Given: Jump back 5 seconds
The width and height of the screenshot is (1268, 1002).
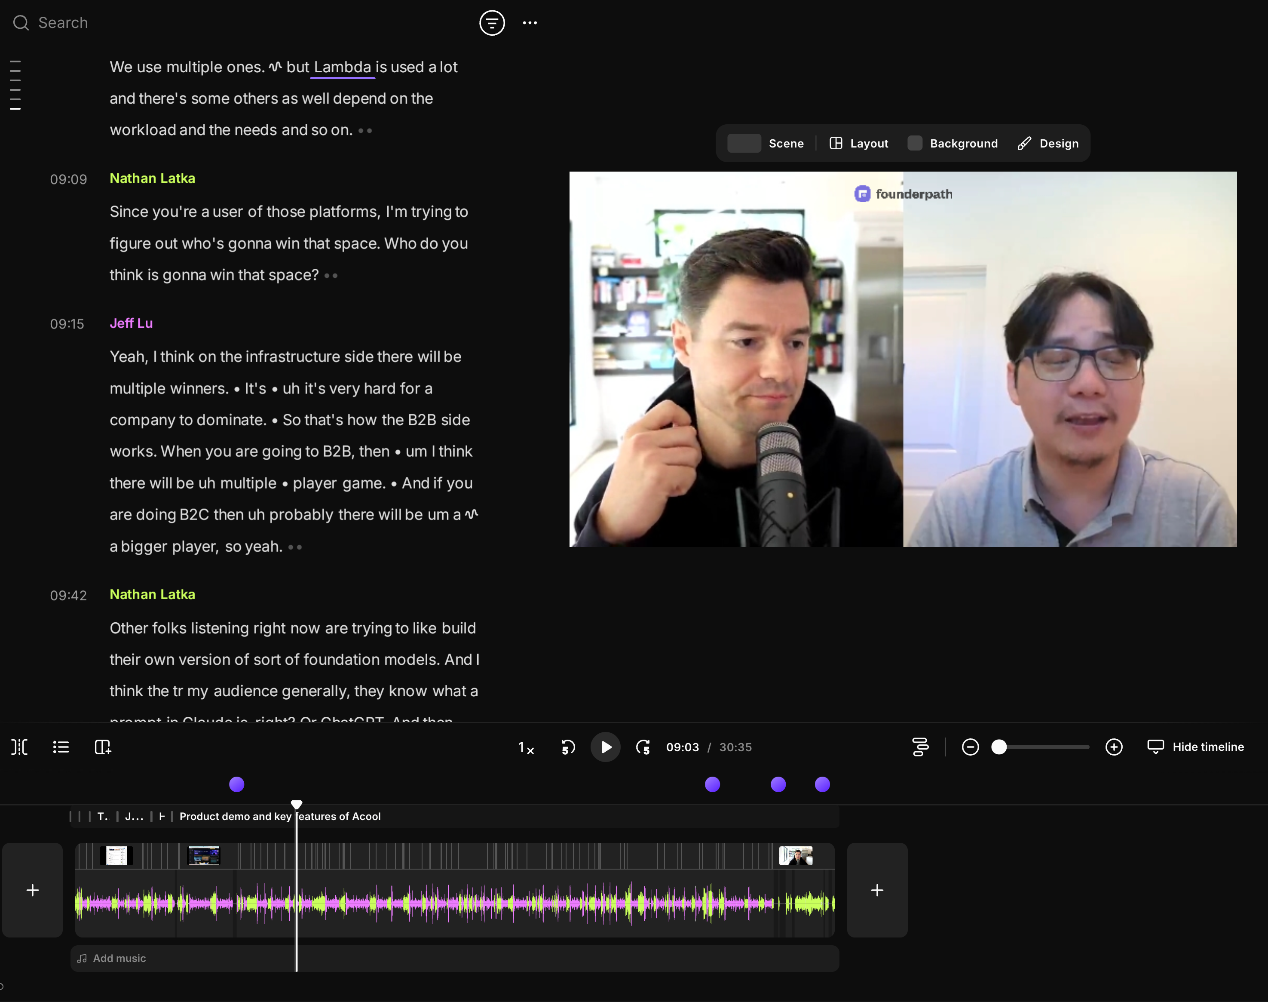Looking at the screenshot, I should (x=568, y=747).
